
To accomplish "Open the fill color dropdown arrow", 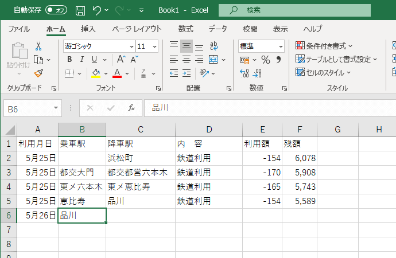I will click(106, 73).
